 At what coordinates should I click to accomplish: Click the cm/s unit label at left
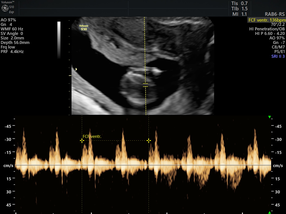(8, 166)
